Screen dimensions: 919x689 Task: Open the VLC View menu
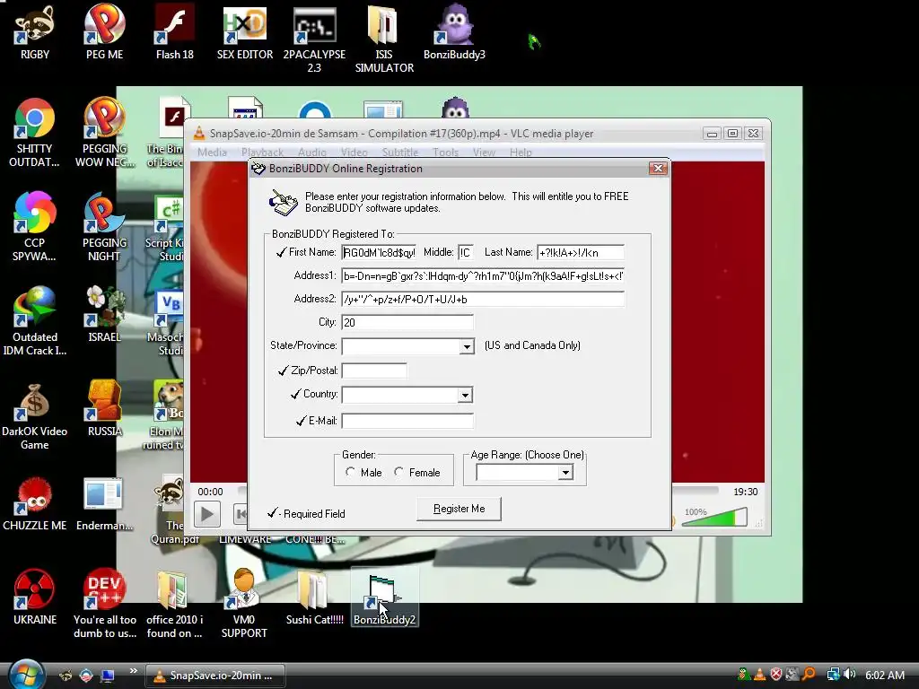(x=484, y=153)
